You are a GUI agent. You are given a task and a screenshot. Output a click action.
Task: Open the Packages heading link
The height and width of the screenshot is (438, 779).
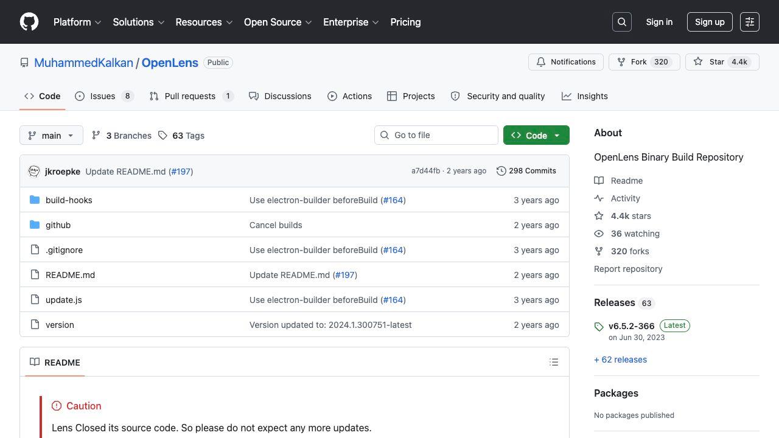pyautogui.click(x=616, y=393)
